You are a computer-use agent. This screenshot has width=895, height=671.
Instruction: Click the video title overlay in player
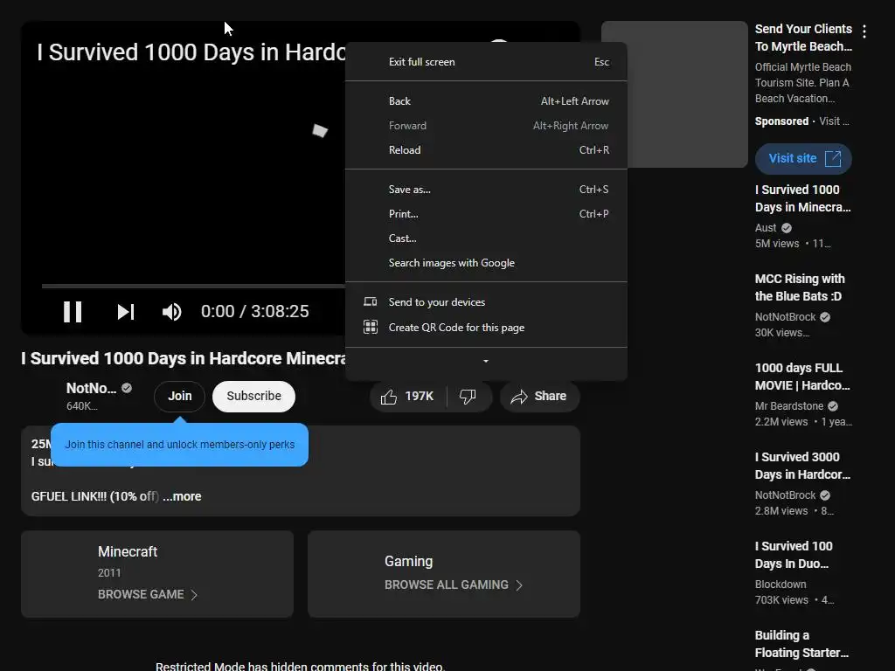191,52
